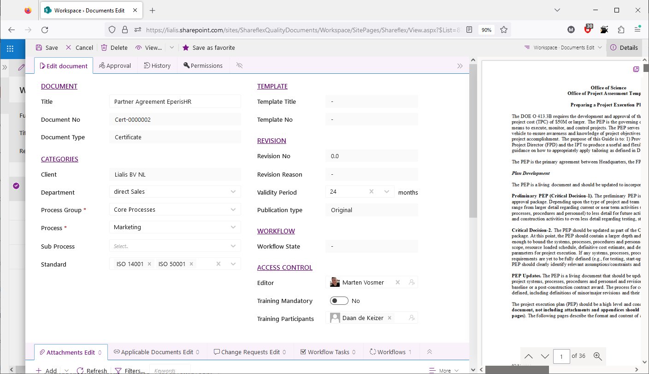Open people picker icon for Editor
The height and width of the screenshot is (374, 649).
point(412,282)
